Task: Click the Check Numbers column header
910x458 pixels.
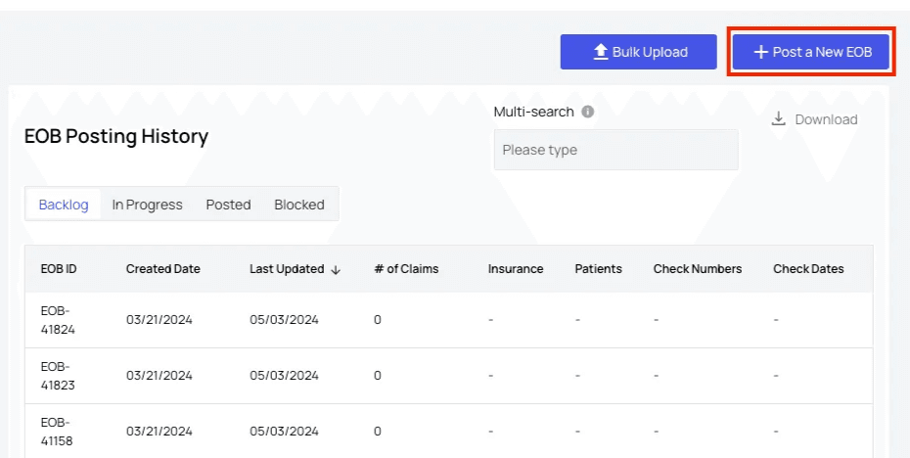Action: pos(698,269)
